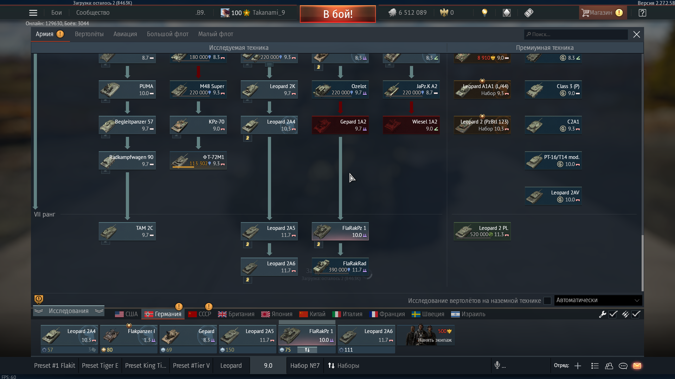Click the microphone voice chat icon

(x=497, y=366)
